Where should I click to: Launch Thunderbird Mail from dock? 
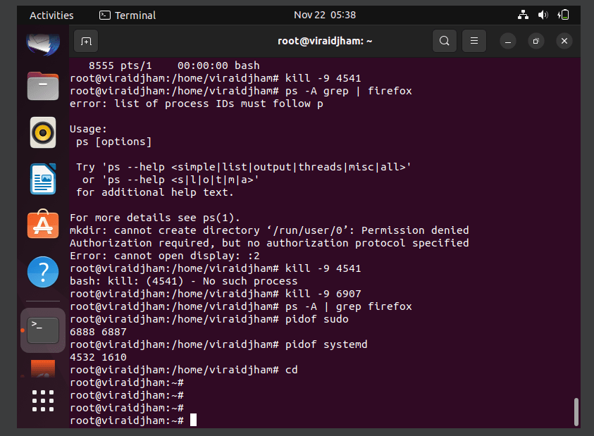click(x=43, y=43)
